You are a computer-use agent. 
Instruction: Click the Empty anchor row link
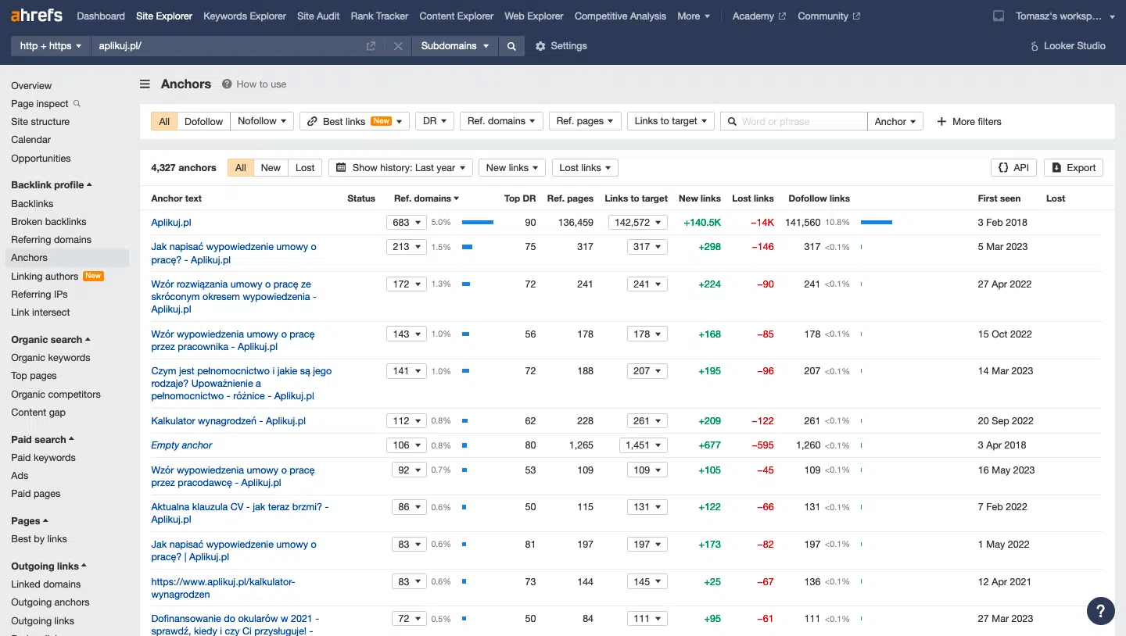tap(181, 445)
